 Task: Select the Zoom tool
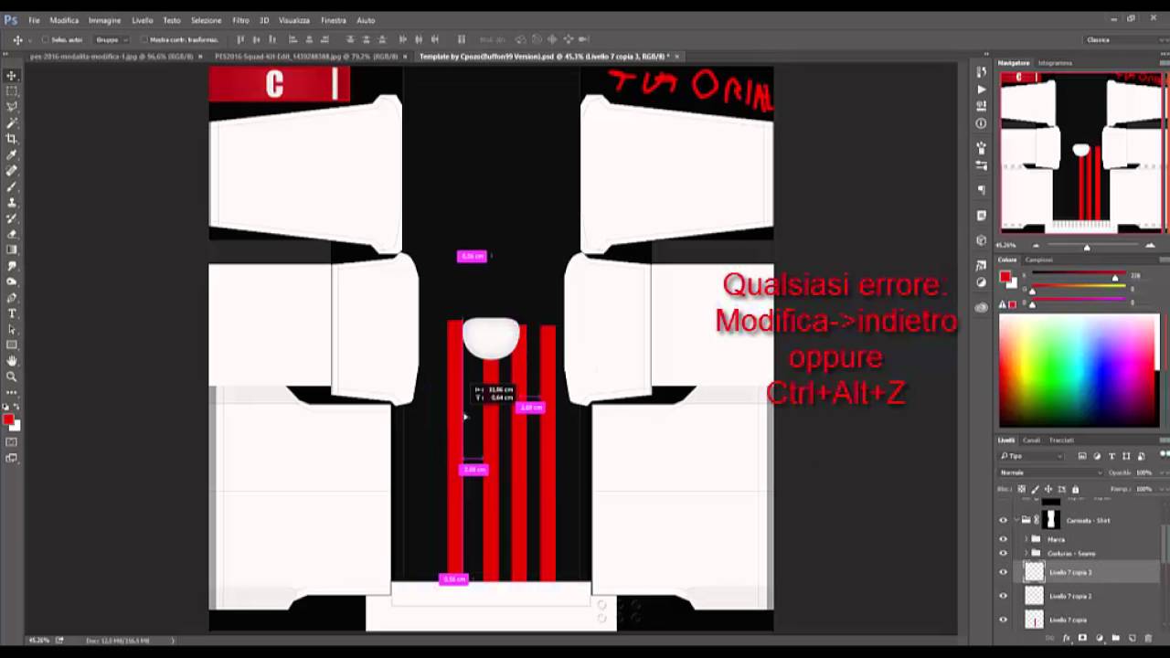(12, 377)
